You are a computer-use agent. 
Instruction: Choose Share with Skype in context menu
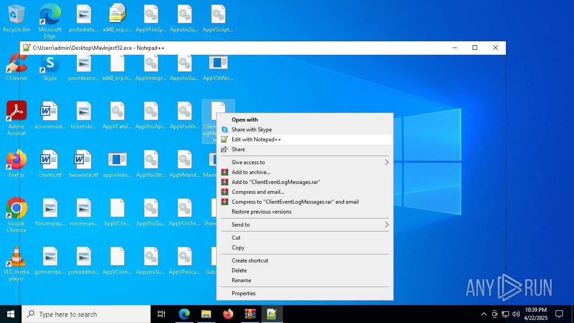click(x=305, y=130)
